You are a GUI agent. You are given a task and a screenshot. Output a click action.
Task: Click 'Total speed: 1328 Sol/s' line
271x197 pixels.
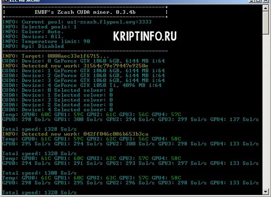tap(39, 129)
